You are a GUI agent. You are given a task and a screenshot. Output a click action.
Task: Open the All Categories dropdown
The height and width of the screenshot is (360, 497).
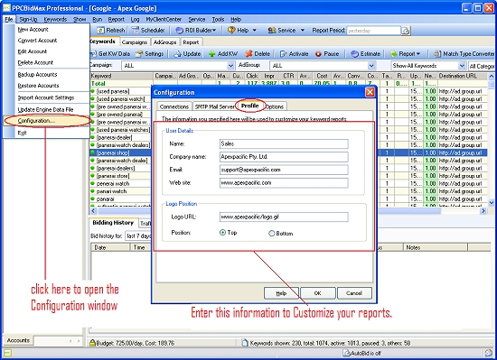click(x=481, y=66)
